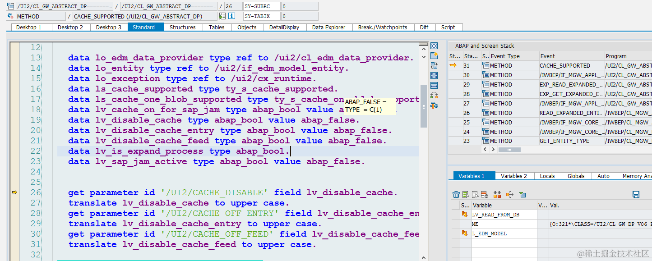The width and height of the screenshot is (652, 261).
Task: Click the export arrow icon in variables toolbar
Action: click(510, 195)
